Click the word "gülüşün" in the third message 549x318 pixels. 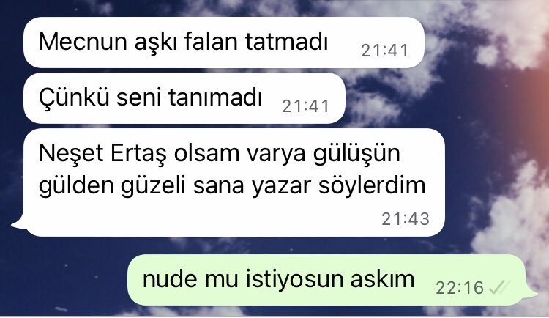coord(356,155)
